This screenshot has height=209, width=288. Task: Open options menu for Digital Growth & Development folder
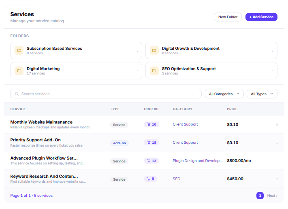point(273,51)
